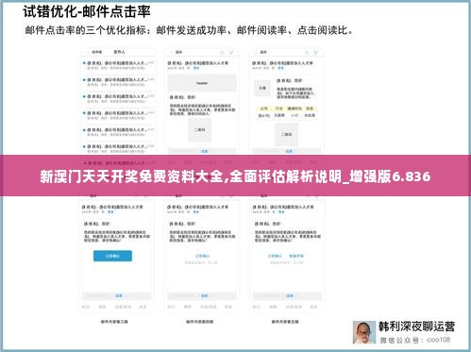
Task: Click the gray header placeholder in email mockup
Action: (x=202, y=83)
